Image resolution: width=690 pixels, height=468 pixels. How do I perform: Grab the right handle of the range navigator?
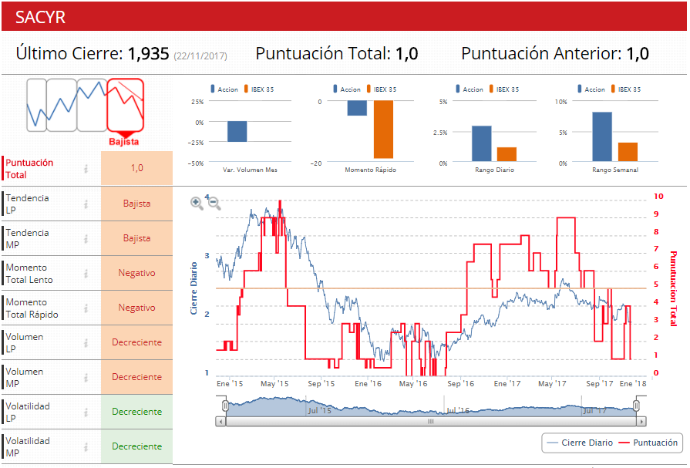(636, 406)
